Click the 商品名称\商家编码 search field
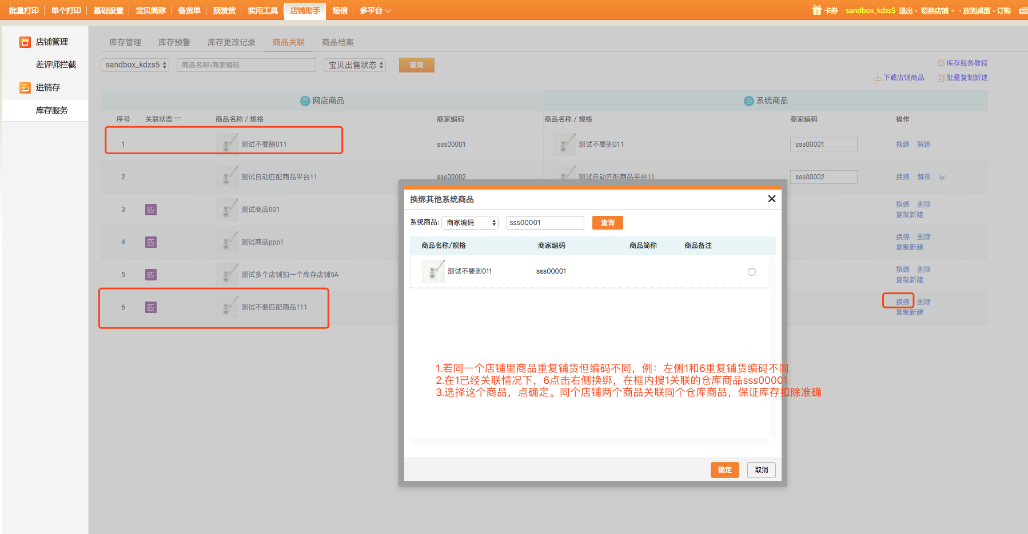The width and height of the screenshot is (1028, 534). (x=246, y=65)
